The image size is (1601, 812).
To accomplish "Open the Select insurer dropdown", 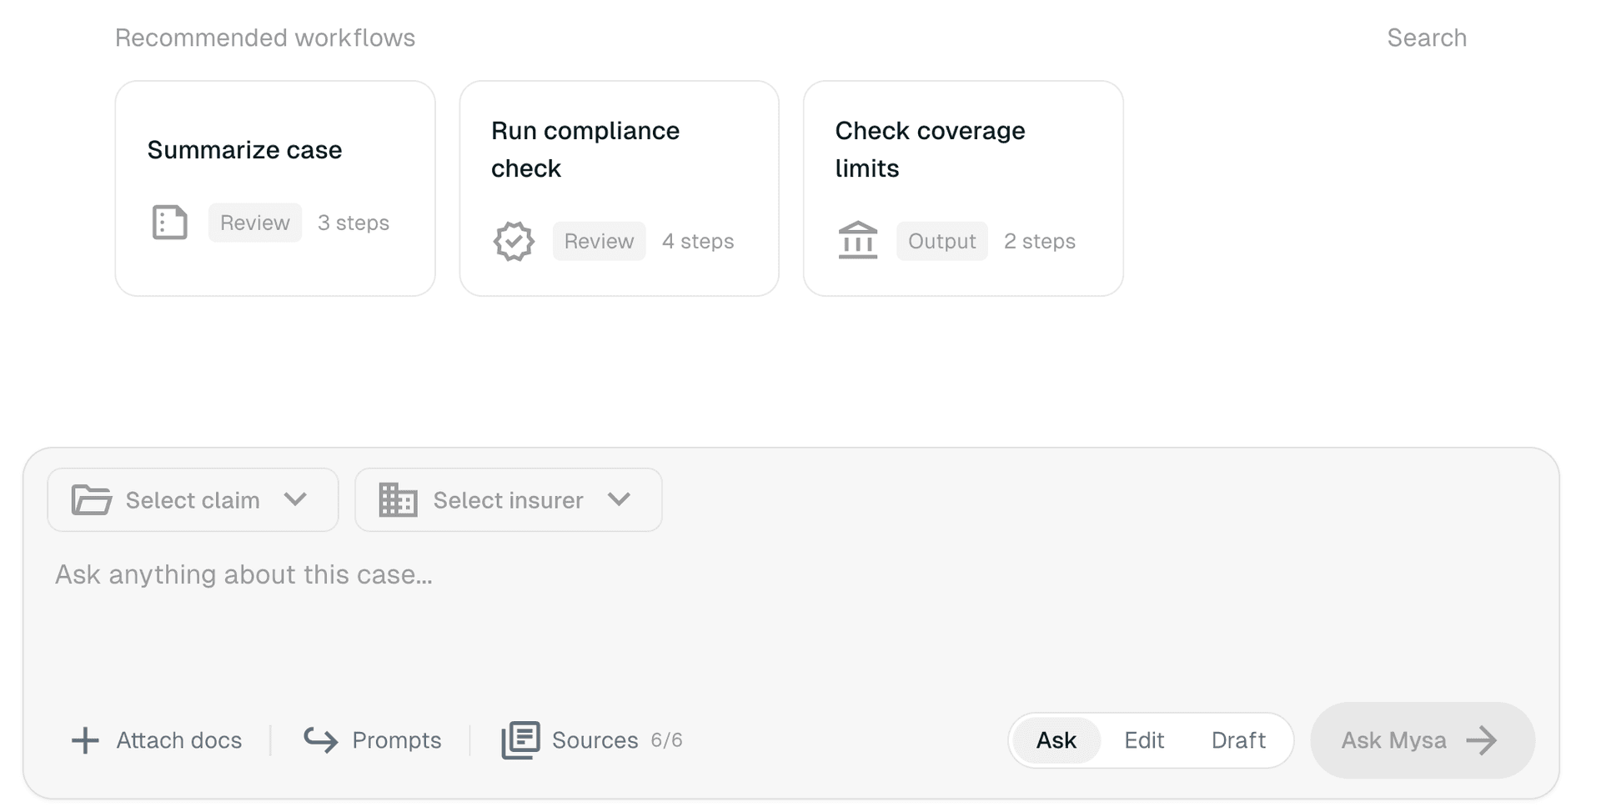I will [x=508, y=500].
